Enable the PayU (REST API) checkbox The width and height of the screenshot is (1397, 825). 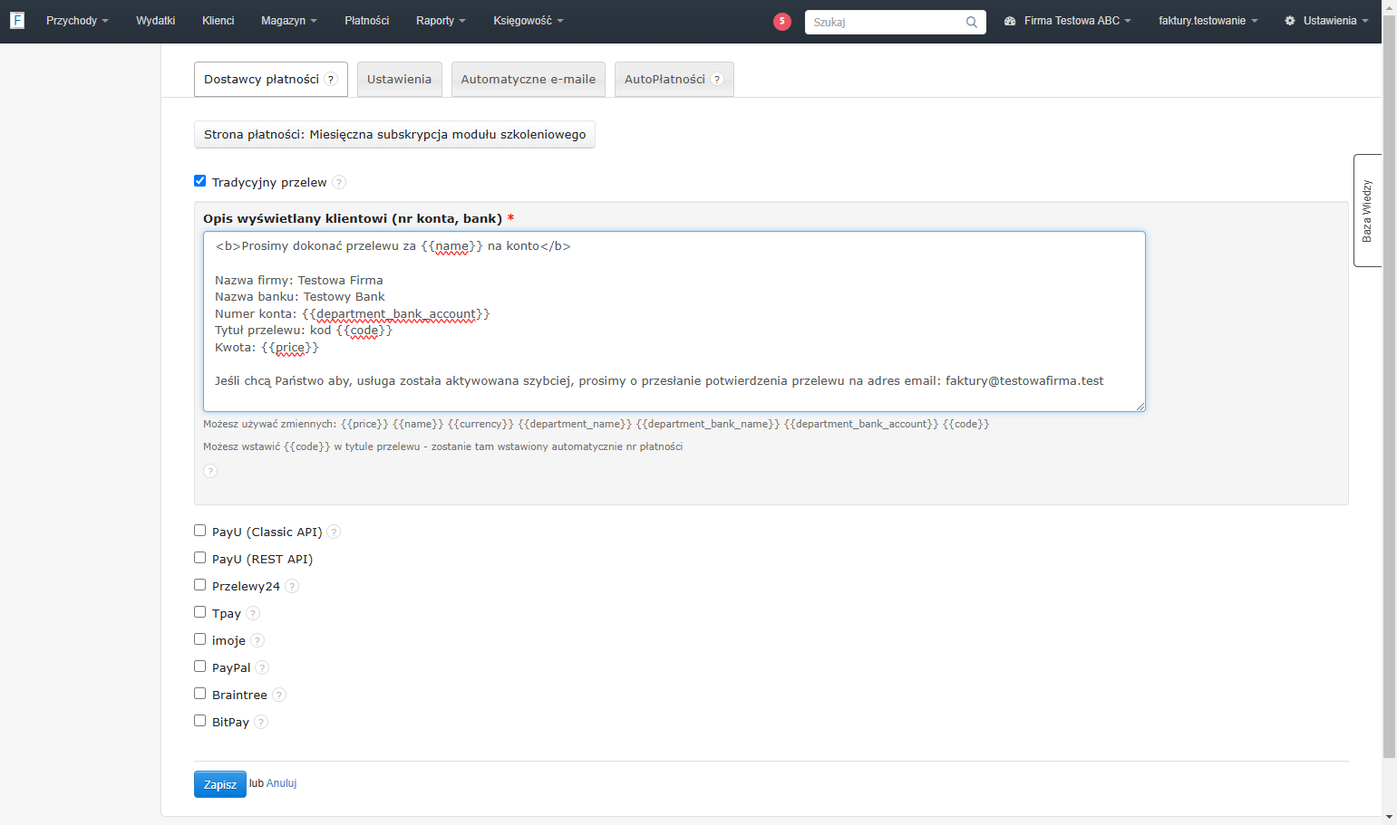[200, 558]
